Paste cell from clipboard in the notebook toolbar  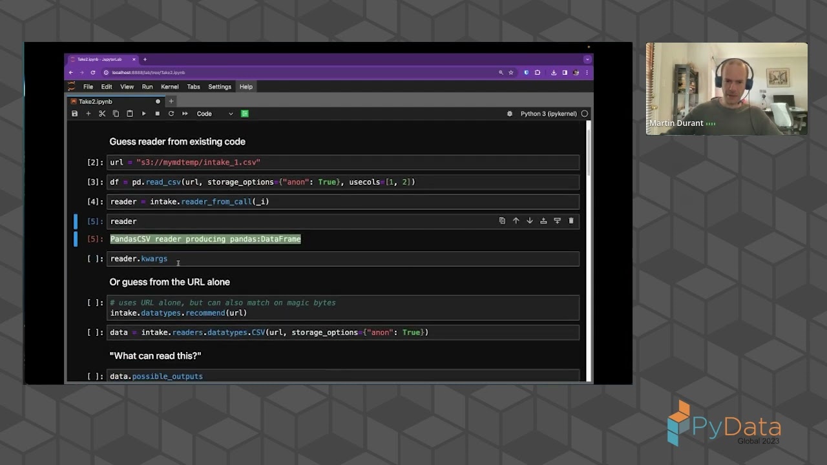tap(130, 114)
